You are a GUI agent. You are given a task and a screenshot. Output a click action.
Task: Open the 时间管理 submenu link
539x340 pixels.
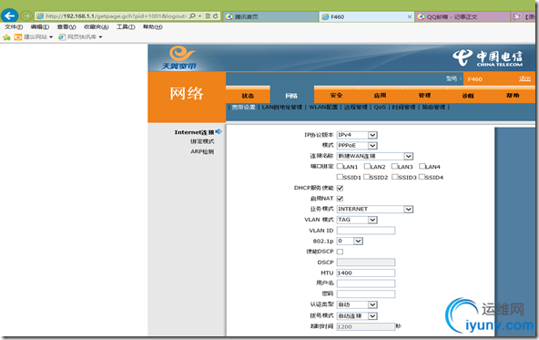(x=404, y=108)
